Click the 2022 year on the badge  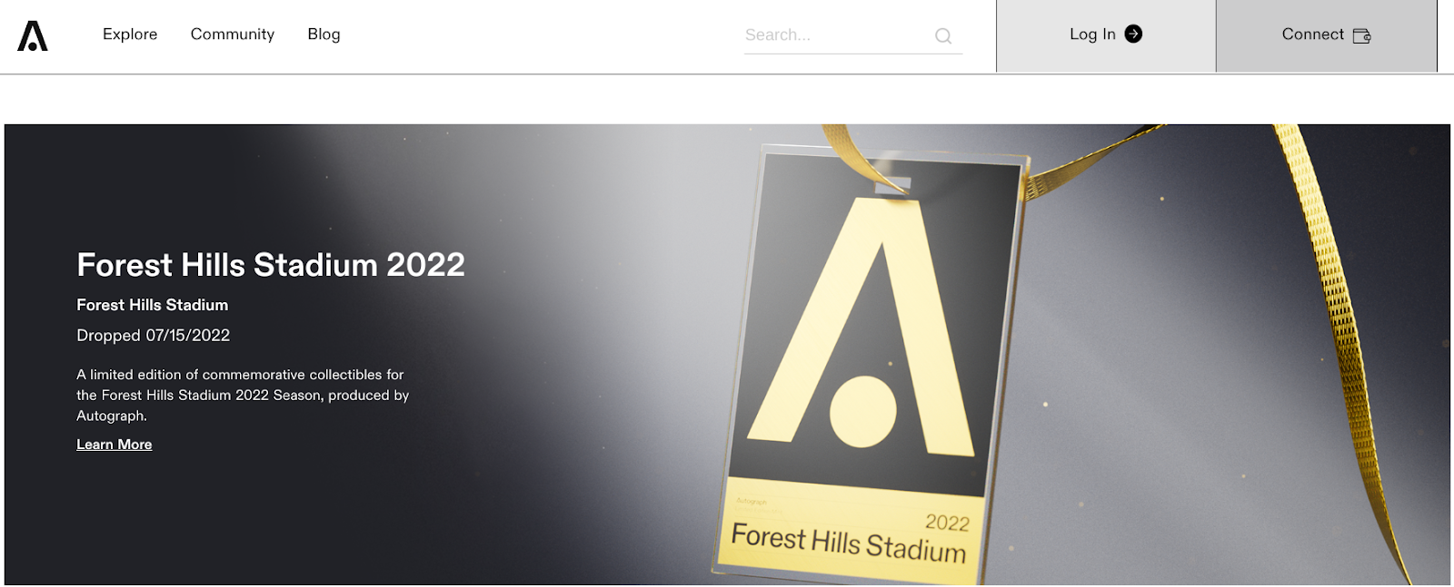coord(948,523)
